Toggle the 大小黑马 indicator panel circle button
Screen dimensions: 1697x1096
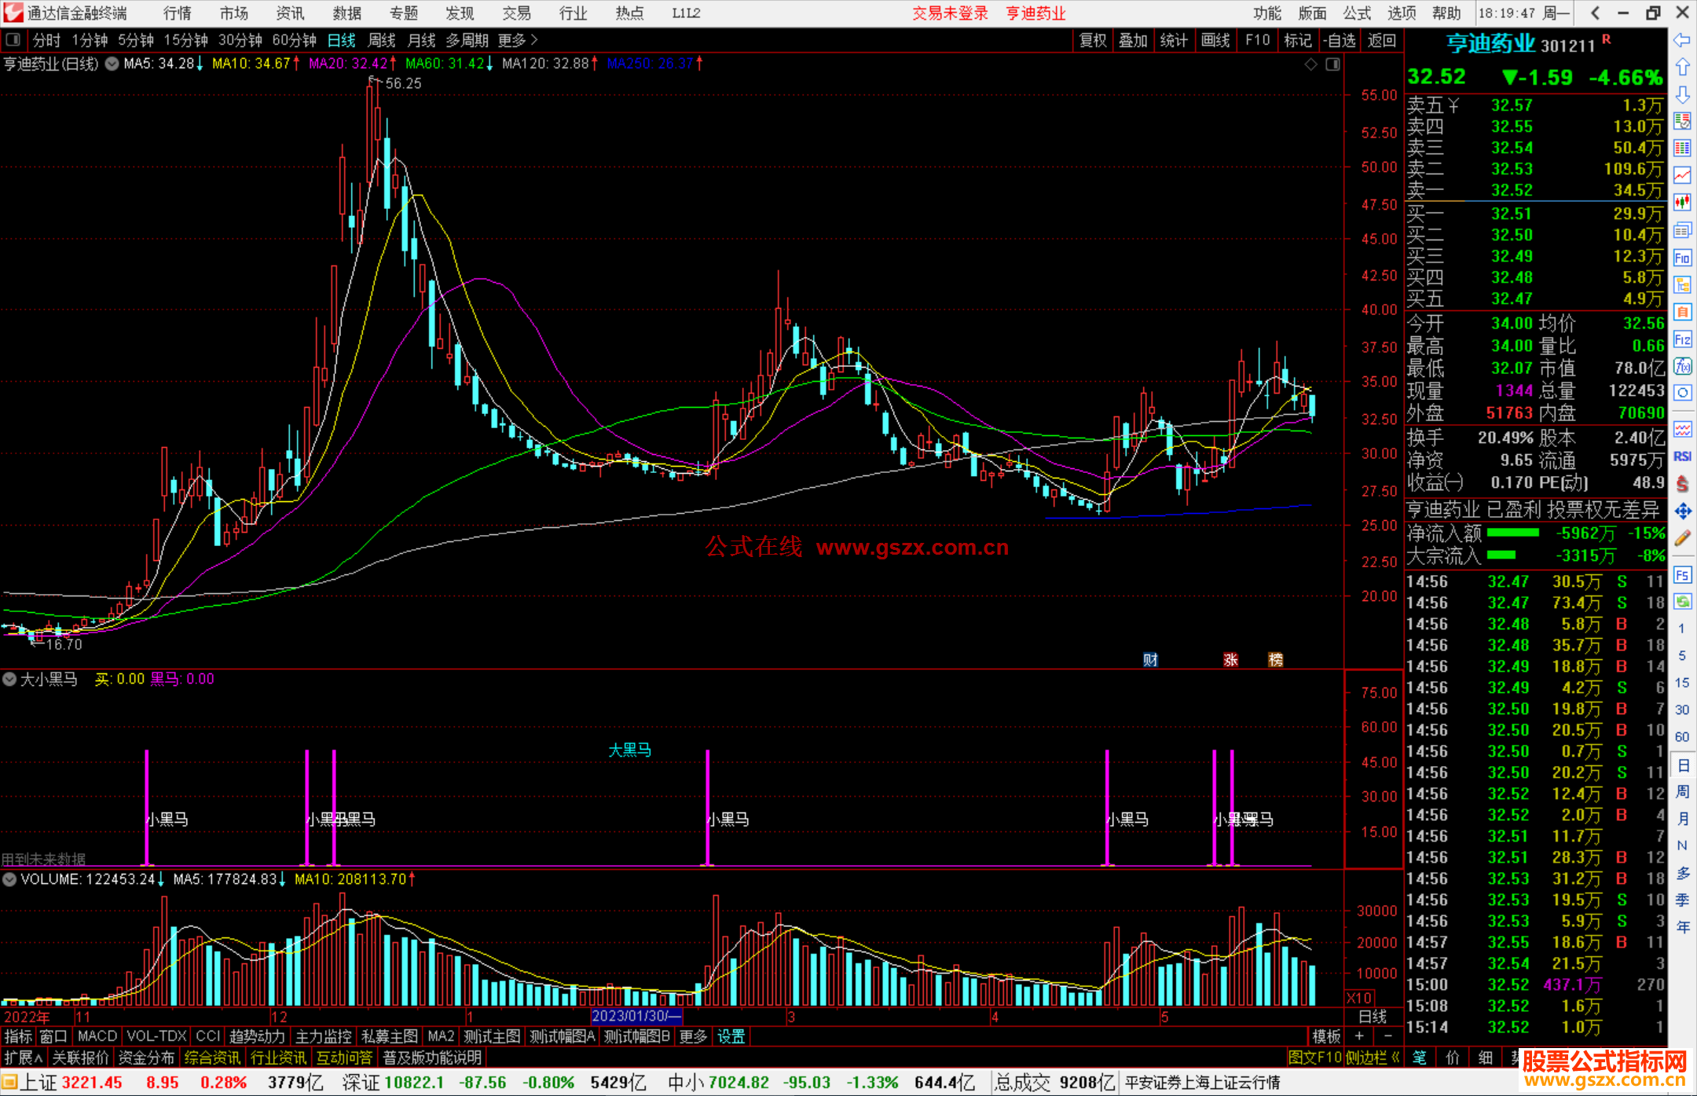point(9,679)
